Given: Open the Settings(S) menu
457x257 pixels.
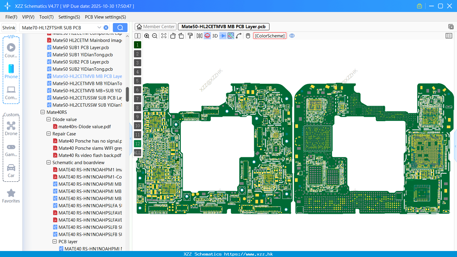Looking at the screenshot, I should pyautogui.click(x=69, y=17).
